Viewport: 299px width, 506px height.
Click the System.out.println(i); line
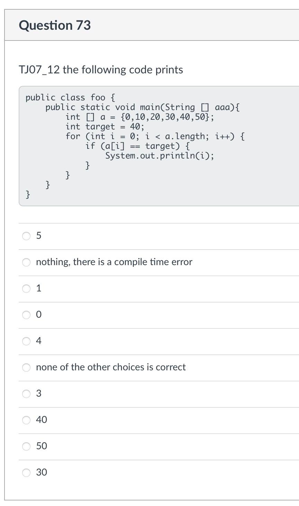(159, 155)
